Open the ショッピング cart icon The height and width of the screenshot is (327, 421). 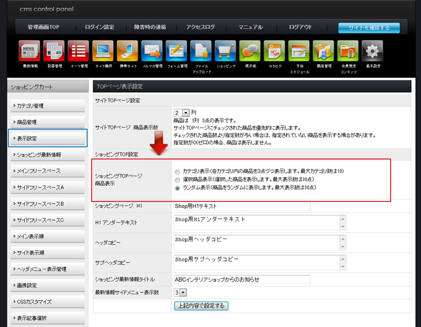tap(225, 51)
